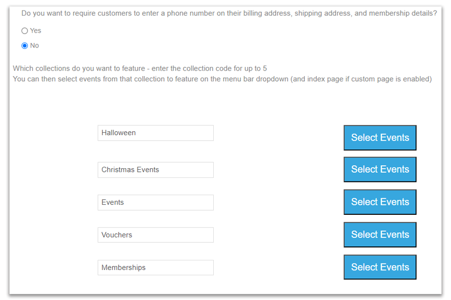The image size is (451, 300).
Task: Click the Memberships collection text box
Action: tap(155, 267)
